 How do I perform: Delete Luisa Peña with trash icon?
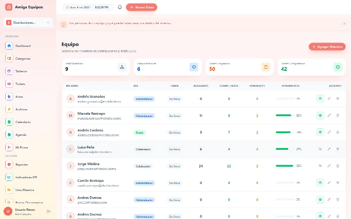[x=337, y=149]
